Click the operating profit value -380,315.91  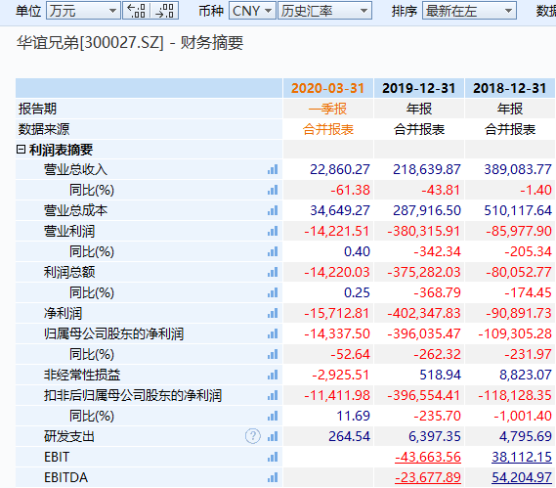pyautogui.click(x=424, y=231)
